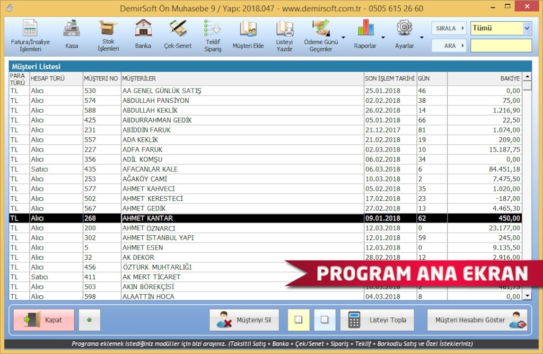
Task: Select ALAATTİN HOCA row
Action: (x=265, y=297)
